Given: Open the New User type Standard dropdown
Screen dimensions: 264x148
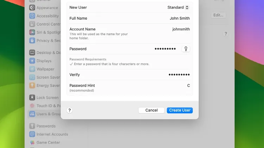Looking at the screenshot, I should point(178,7).
